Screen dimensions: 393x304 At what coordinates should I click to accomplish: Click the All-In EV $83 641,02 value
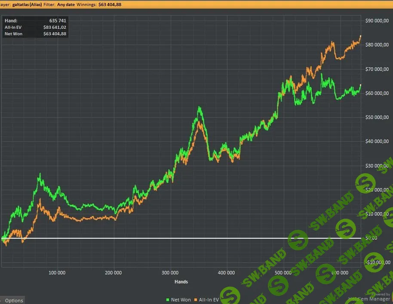[x=55, y=27]
